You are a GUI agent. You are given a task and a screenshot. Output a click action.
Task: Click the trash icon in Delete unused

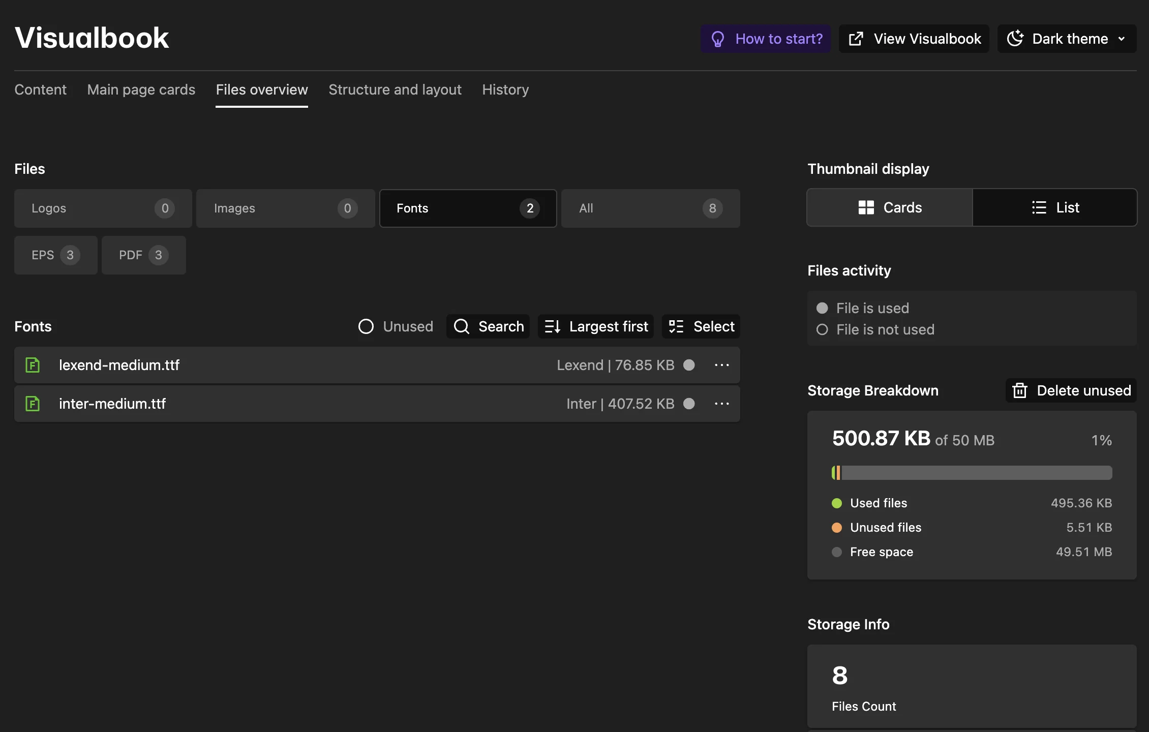tap(1020, 390)
